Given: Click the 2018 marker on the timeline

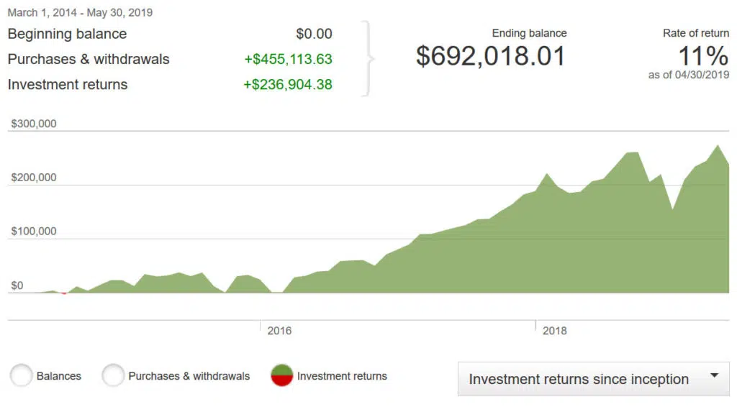Looking at the screenshot, I should [554, 331].
